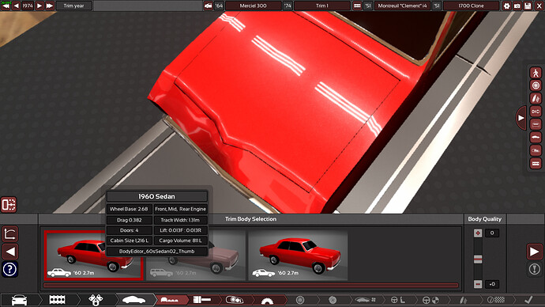Open car model icon next to '64
The image size is (545, 307).
(x=208, y=6)
